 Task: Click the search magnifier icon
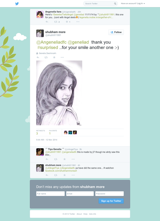pos(115,4)
